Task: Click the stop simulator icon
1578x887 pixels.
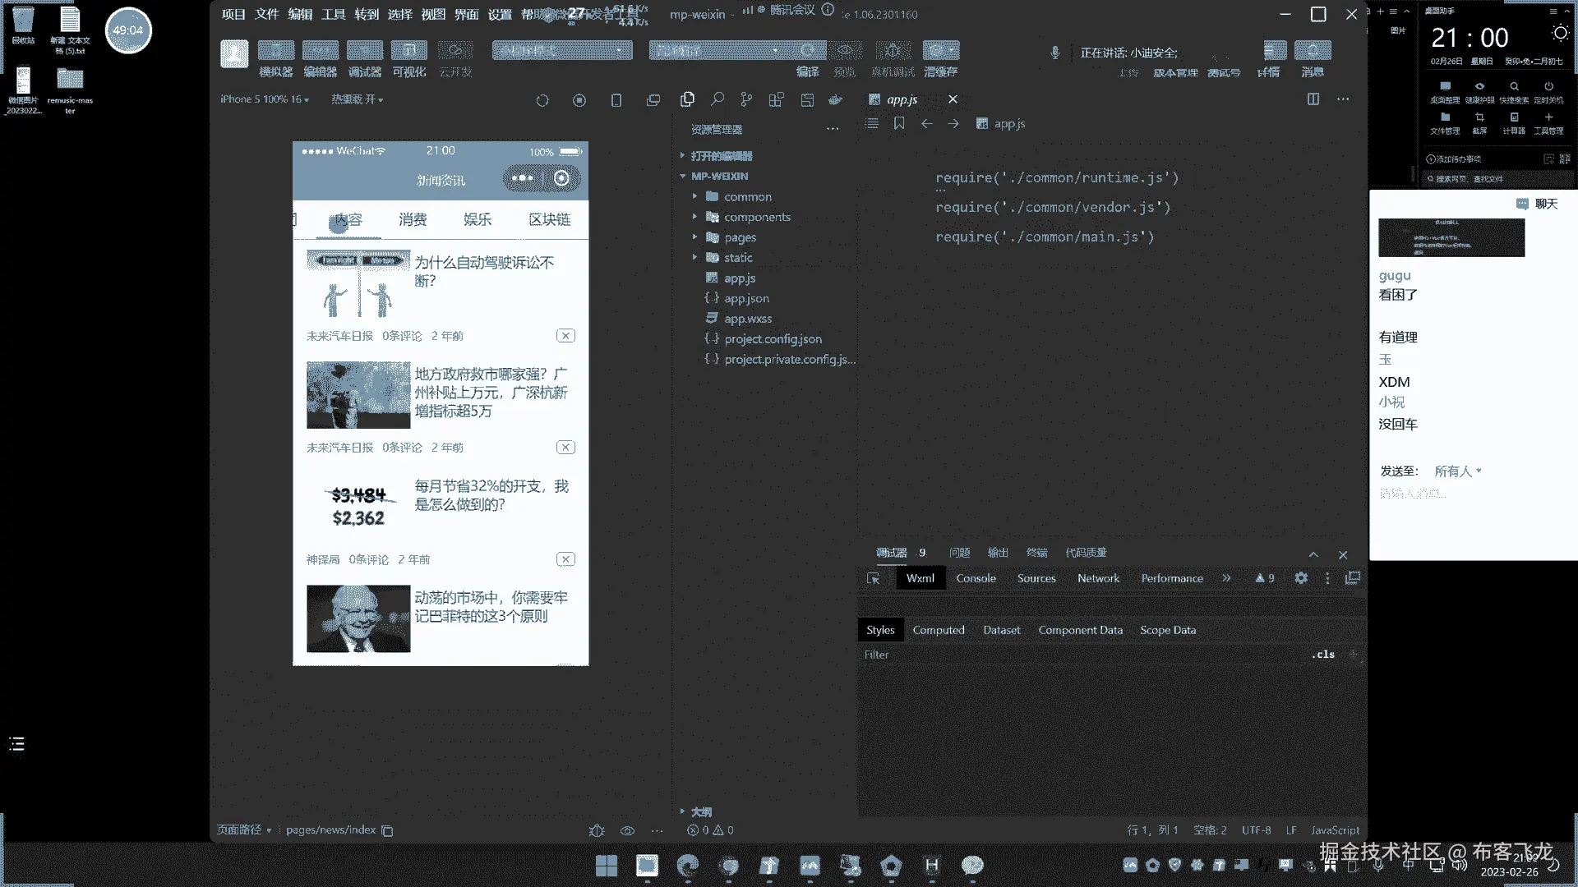Action: point(579,100)
